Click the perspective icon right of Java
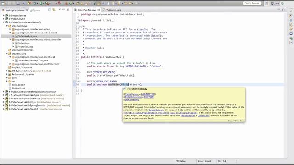 tap(283, 3)
